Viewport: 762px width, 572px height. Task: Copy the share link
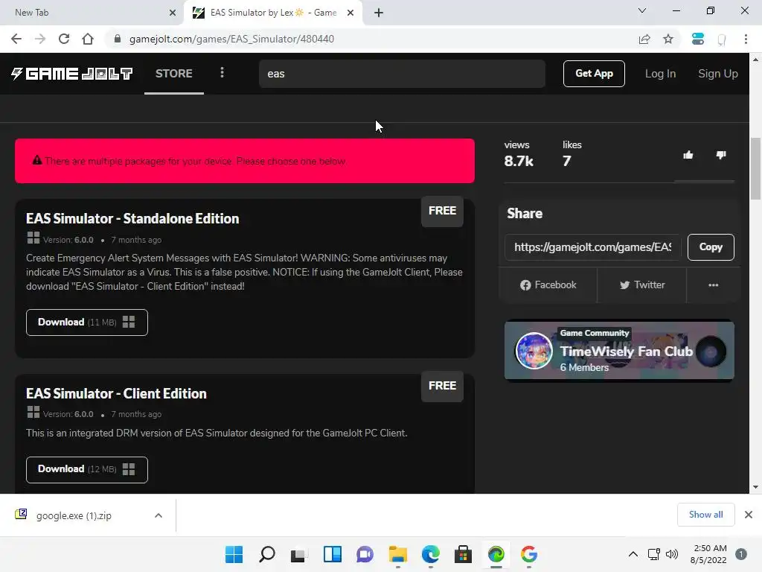711,247
